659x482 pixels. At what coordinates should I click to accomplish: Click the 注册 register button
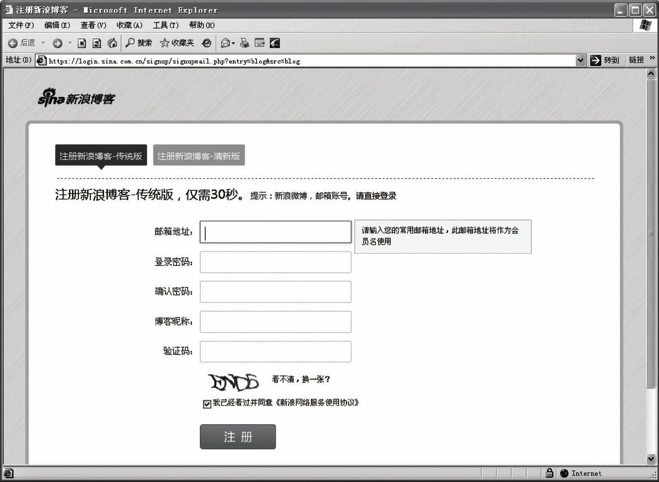point(238,437)
